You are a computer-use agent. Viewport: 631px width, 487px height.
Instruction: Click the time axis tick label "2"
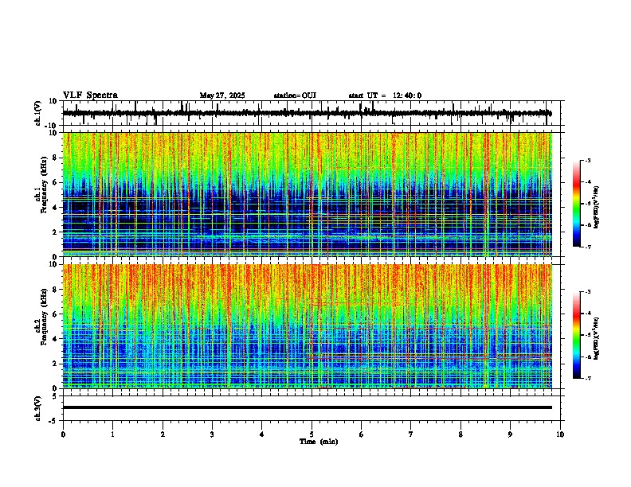pos(163,434)
